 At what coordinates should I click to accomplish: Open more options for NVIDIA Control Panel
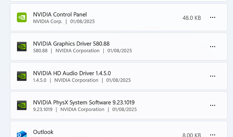click(x=212, y=18)
